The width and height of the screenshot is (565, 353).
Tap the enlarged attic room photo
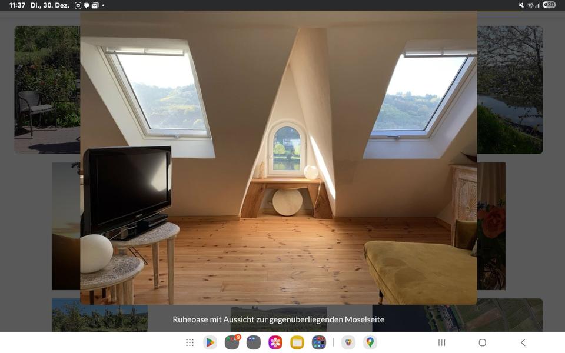[x=278, y=158]
